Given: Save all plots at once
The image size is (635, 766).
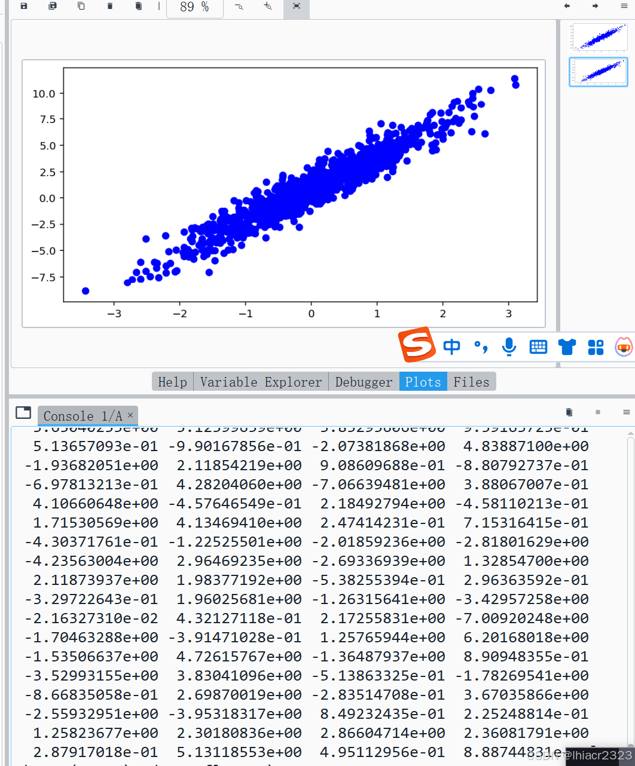Looking at the screenshot, I should pos(52,6).
